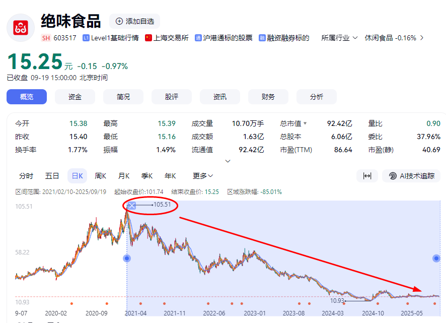
Task: Click the 今开 value 15.38
Action: (x=78, y=123)
